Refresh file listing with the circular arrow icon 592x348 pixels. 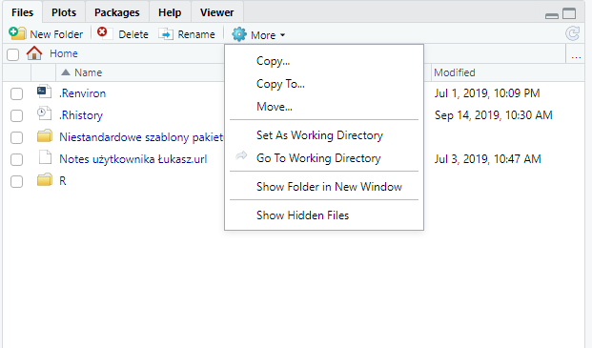(x=572, y=33)
